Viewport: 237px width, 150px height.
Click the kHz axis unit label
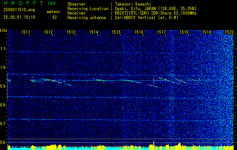click(3, 30)
